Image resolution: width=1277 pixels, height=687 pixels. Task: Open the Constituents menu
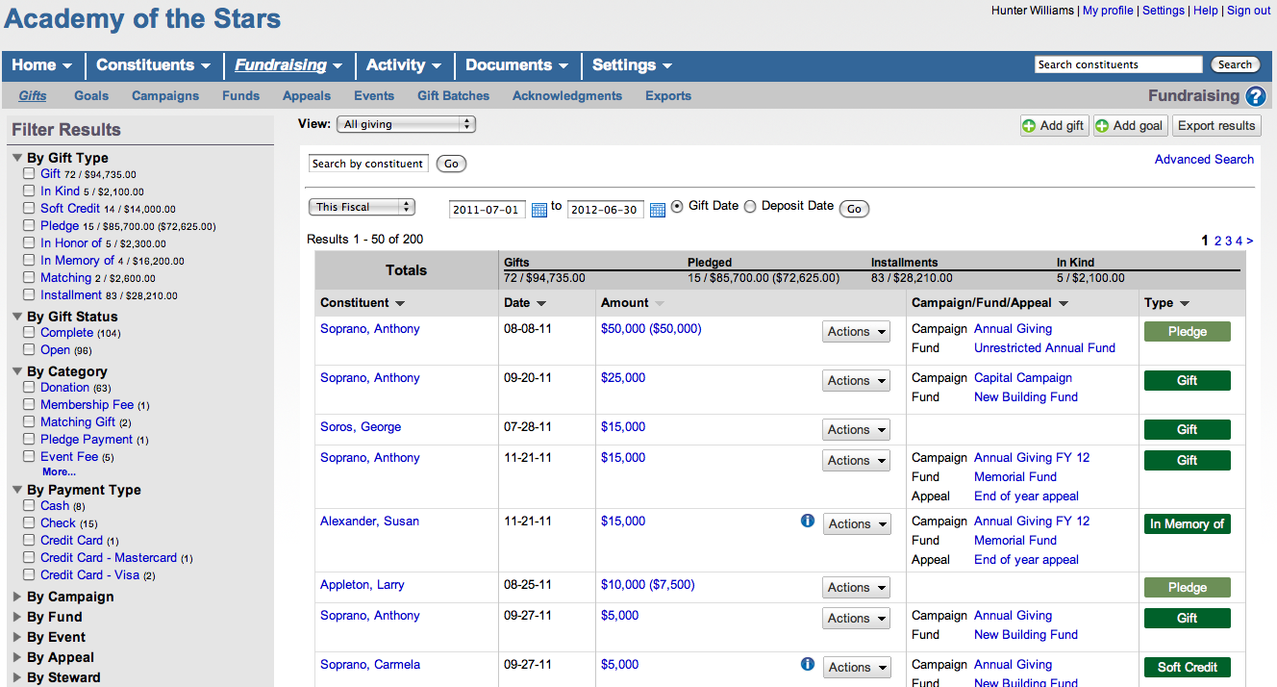154,65
